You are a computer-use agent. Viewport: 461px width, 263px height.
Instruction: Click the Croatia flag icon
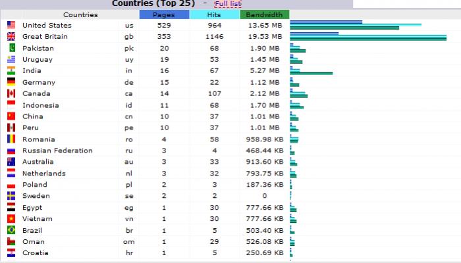point(11,253)
